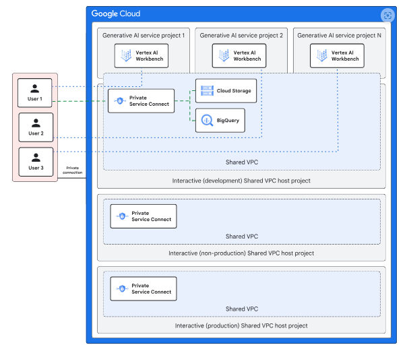Click Private Service Connect icon in development VPC
Viewport: 409px width, 347px height.
click(119, 101)
